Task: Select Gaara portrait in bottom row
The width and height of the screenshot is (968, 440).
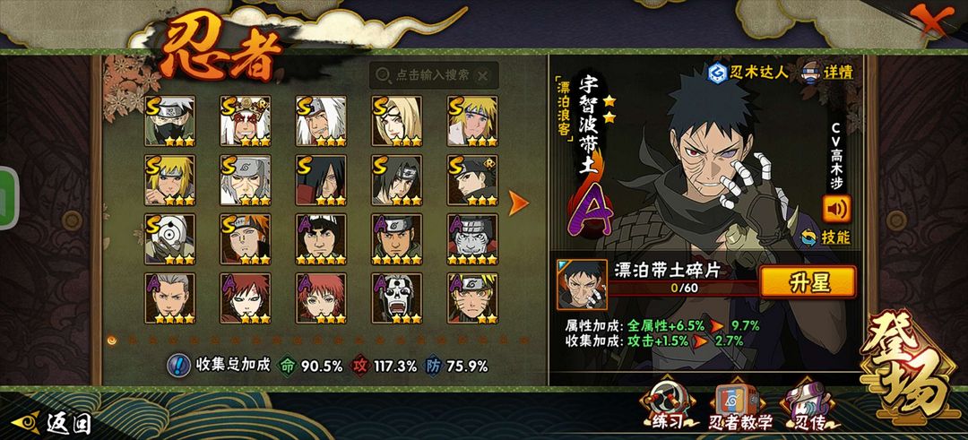Action: (245, 298)
